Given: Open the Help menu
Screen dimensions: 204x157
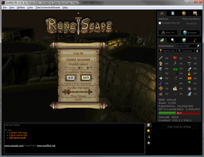Looking at the screenshot, I should click(65, 8).
